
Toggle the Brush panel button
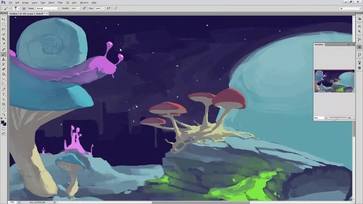[x=24, y=8]
